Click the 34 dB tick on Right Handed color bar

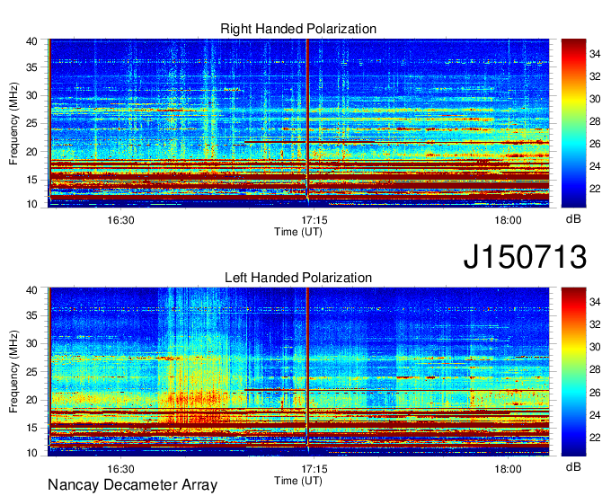pyautogui.click(x=595, y=54)
